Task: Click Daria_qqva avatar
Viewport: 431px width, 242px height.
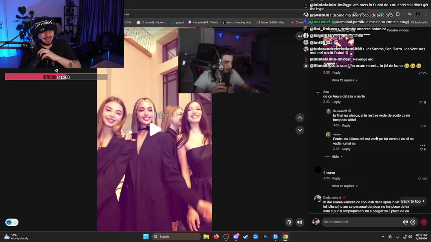Action: pyautogui.click(x=318, y=199)
